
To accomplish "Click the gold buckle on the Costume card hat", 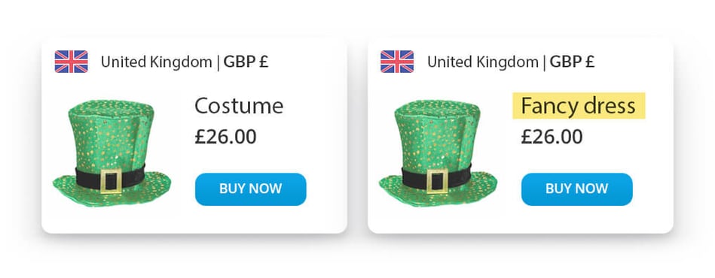I will tap(112, 181).
